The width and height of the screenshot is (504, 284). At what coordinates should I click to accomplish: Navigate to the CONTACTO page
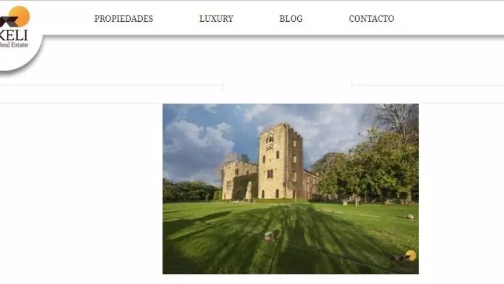pyautogui.click(x=372, y=19)
